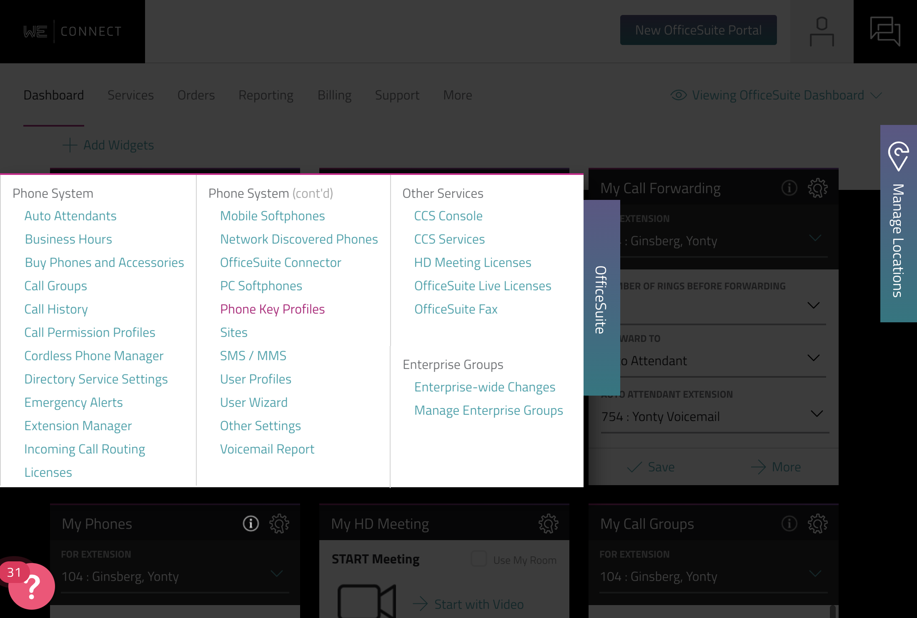Viewport: 917px width, 618px height.
Task: Open the More navigation tab
Action: point(457,95)
